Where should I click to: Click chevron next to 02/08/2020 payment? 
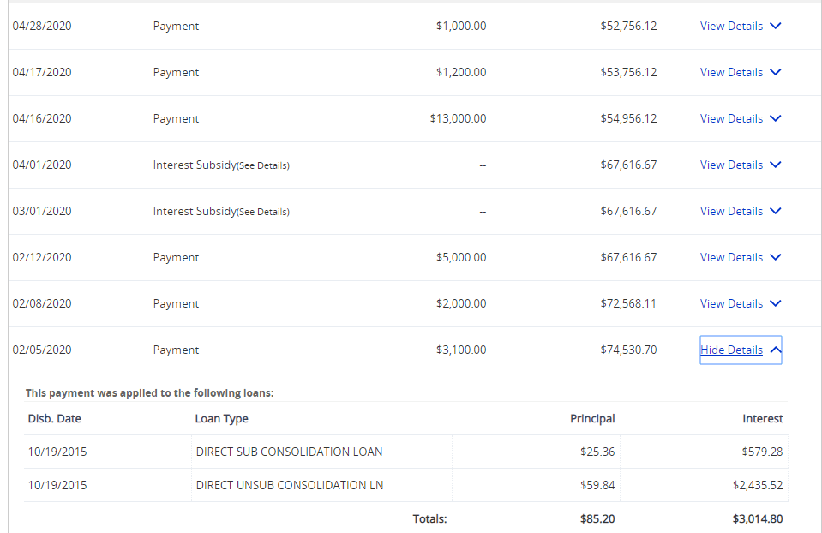[776, 304]
